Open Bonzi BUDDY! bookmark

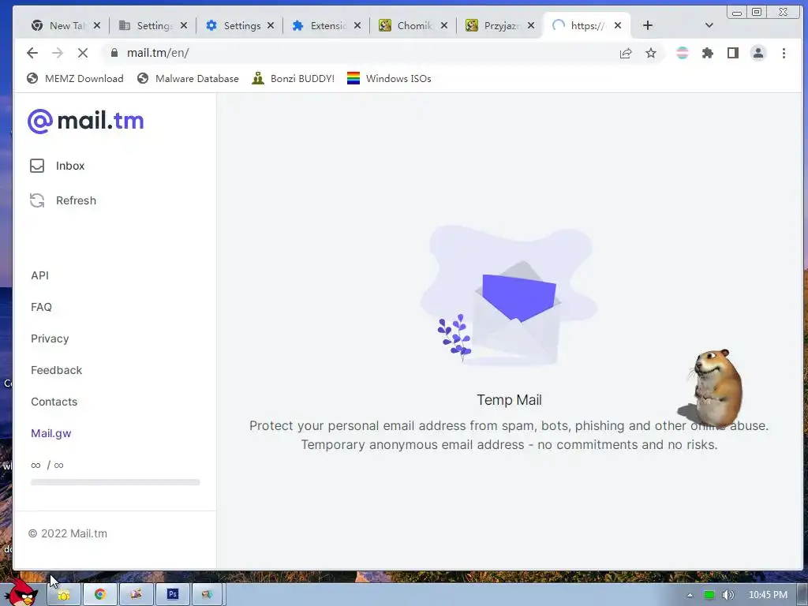coord(294,79)
